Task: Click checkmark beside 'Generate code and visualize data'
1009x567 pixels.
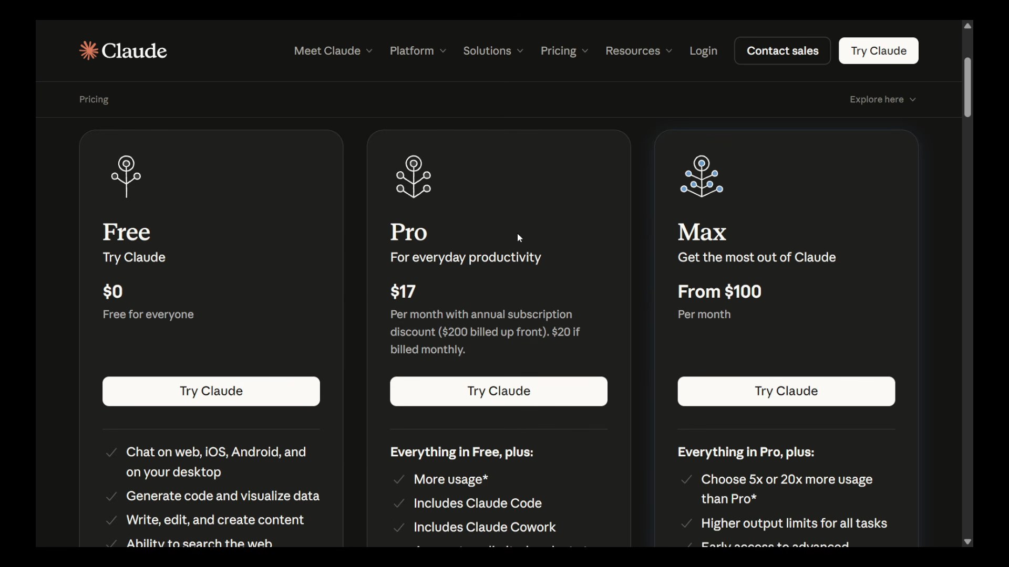Action: click(111, 497)
